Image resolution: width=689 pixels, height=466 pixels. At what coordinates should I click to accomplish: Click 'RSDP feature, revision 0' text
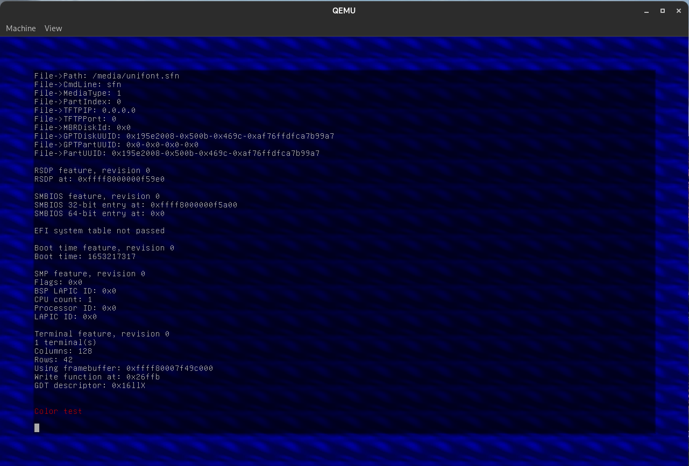92,170
